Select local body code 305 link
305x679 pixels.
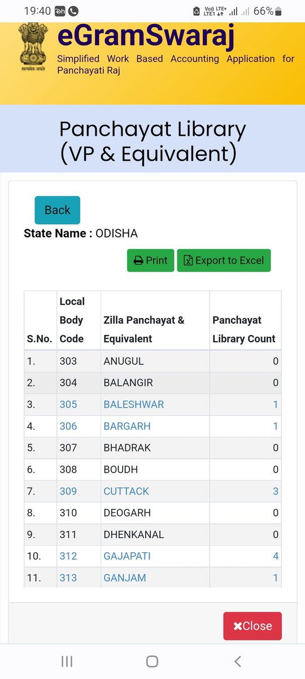(x=68, y=405)
